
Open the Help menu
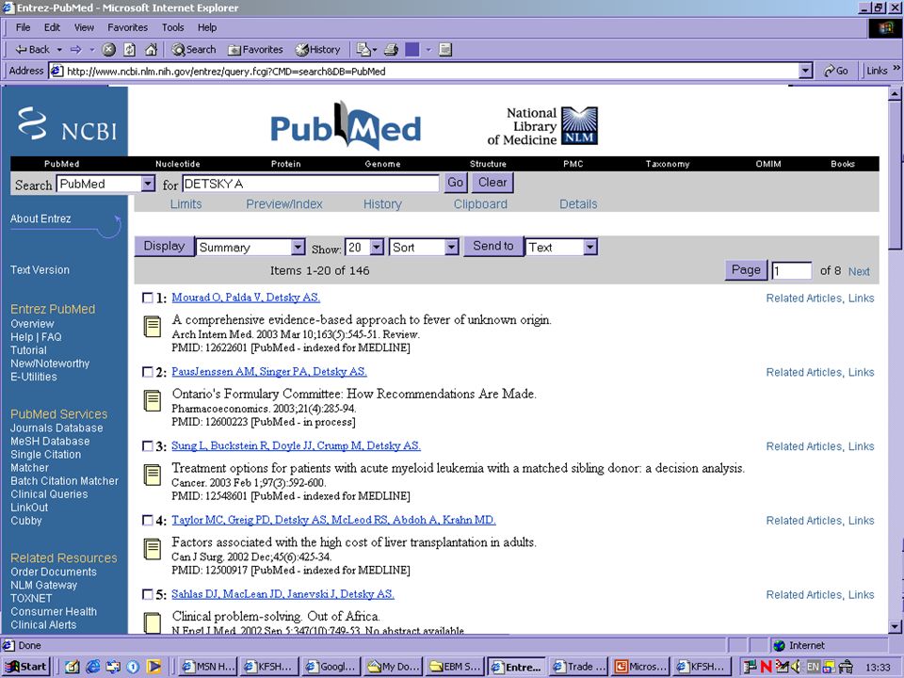[207, 27]
